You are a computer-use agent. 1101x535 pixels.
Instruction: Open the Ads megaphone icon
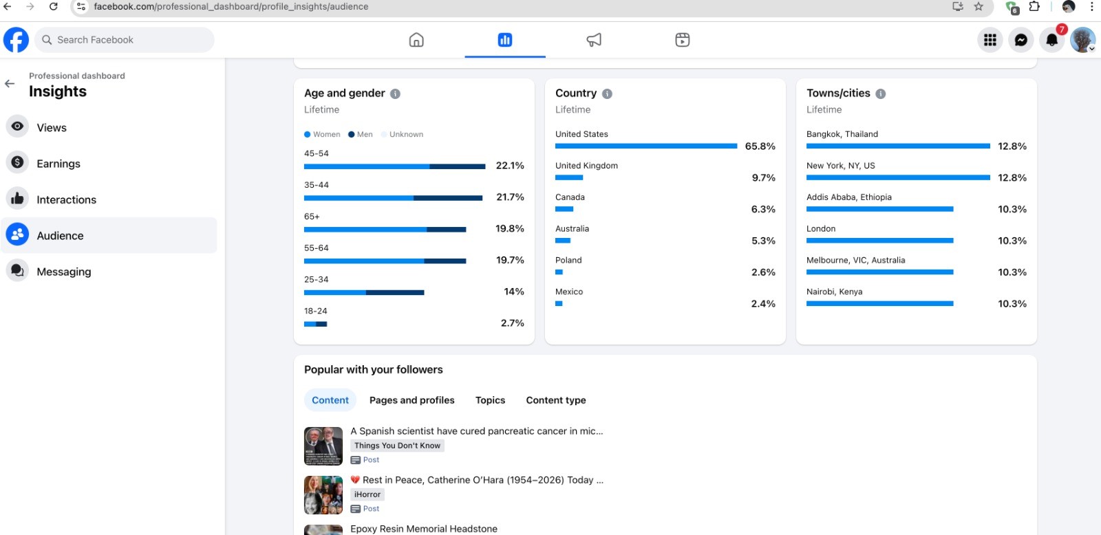(594, 40)
